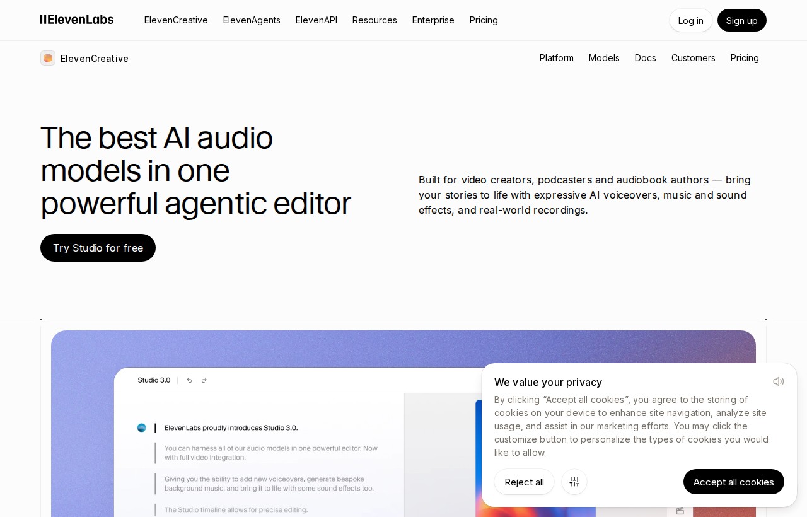Select Platform in the ElevenCreative sub-navigation
This screenshot has width=807, height=517.
557,58
